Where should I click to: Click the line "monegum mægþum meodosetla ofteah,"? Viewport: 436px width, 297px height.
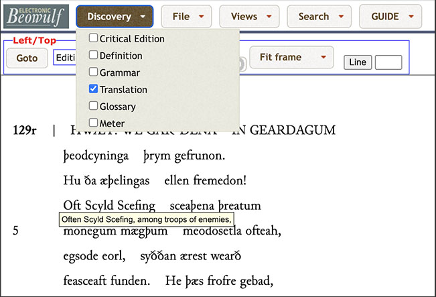coord(172,231)
